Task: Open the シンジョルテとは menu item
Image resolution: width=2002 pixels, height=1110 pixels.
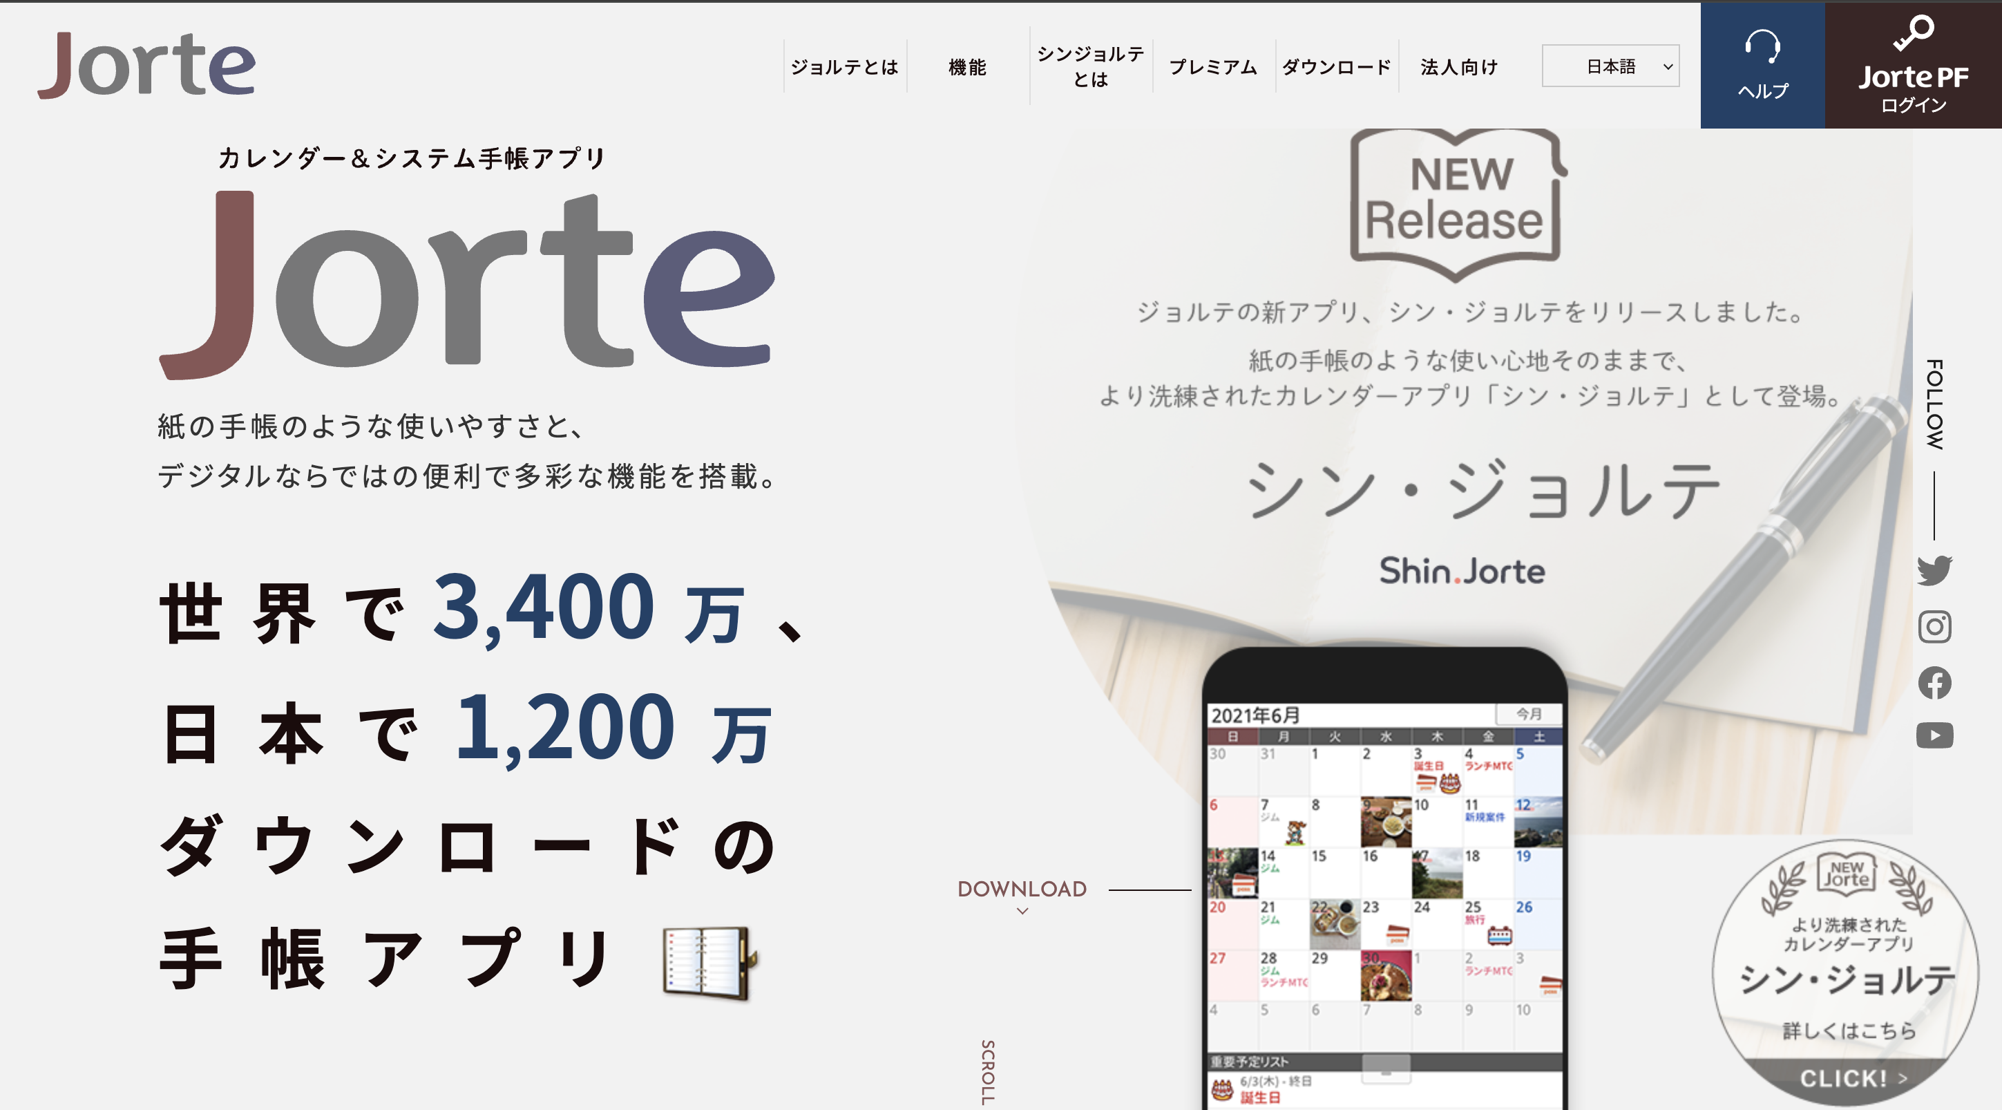Action: [1090, 66]
